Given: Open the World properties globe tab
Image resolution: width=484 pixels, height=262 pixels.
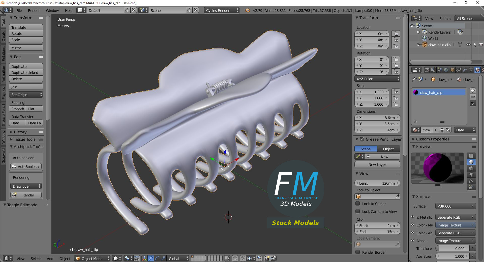Looking at the screenshot, I should pyautogui.click(x=446, y=70).
